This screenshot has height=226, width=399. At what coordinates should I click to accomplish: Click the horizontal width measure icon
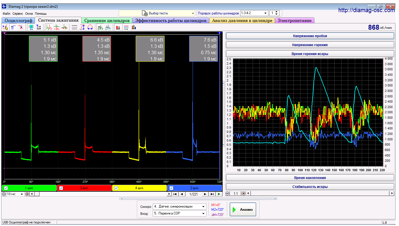coord(90,27)
